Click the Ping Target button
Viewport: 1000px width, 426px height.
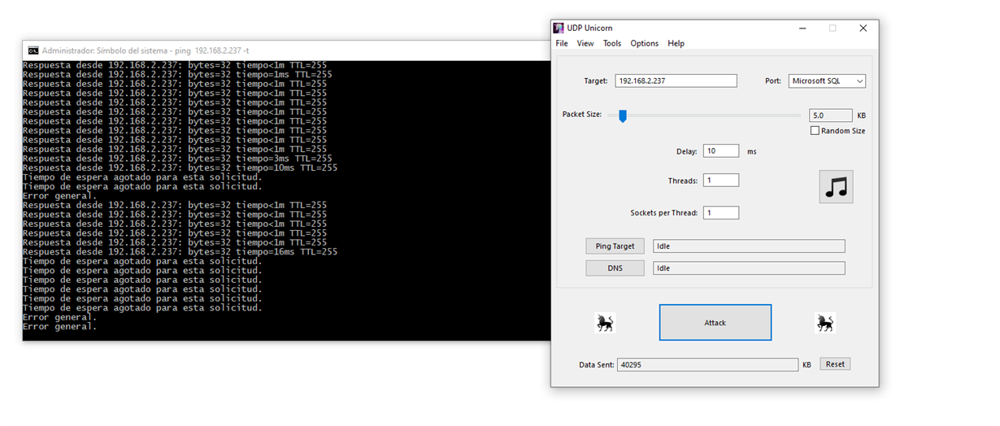coord(615,246)
